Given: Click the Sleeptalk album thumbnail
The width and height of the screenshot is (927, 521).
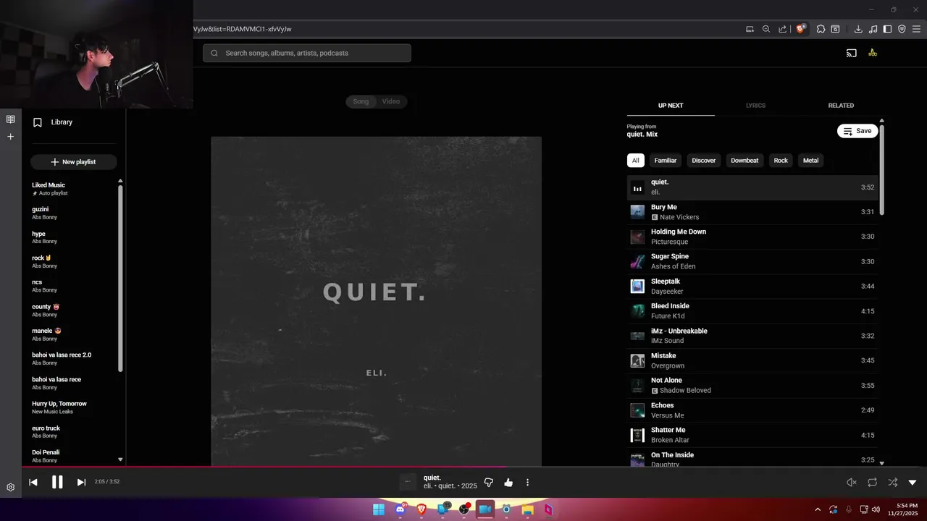Looking at the screenshot, I should click(637, 286).
